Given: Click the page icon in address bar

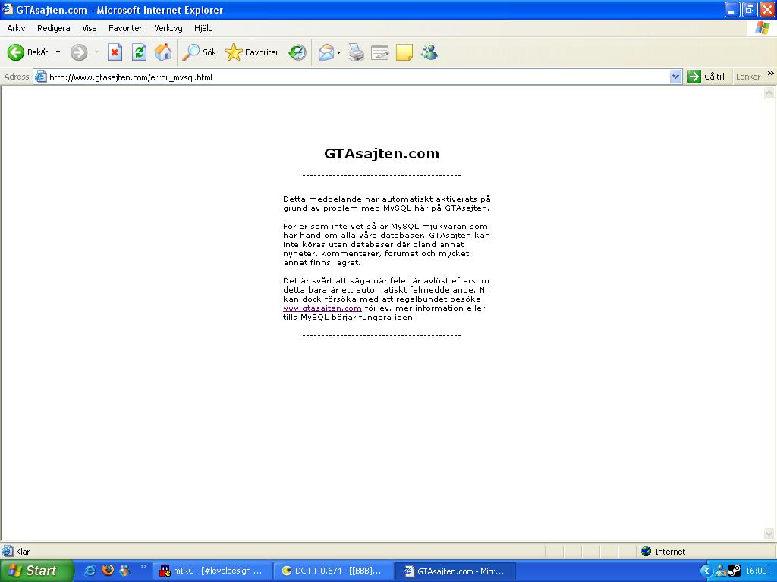Looking at the screenshot, I should pyautogui.click(x=41, y=77).
